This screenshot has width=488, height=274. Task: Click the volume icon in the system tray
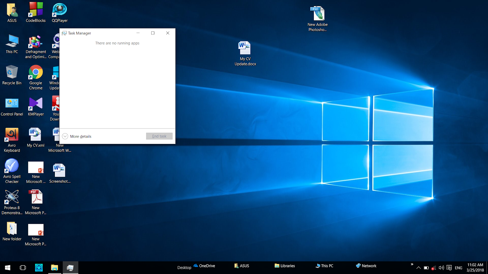[x=441, y=268]
